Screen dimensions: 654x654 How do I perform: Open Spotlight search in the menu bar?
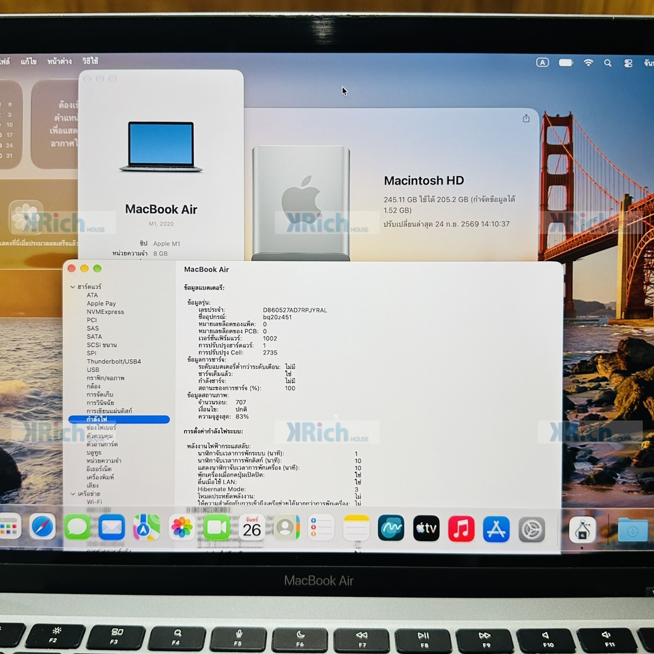point(608,63)
